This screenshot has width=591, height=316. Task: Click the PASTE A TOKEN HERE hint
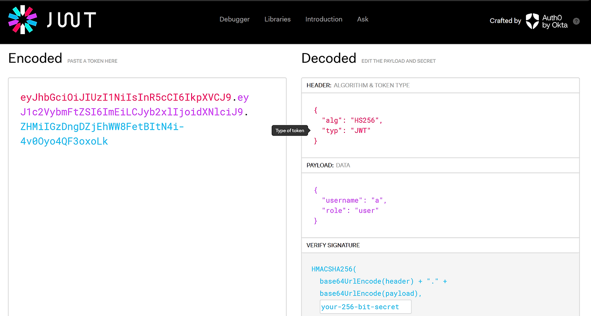pyautogui.click(x=92, y=61)
